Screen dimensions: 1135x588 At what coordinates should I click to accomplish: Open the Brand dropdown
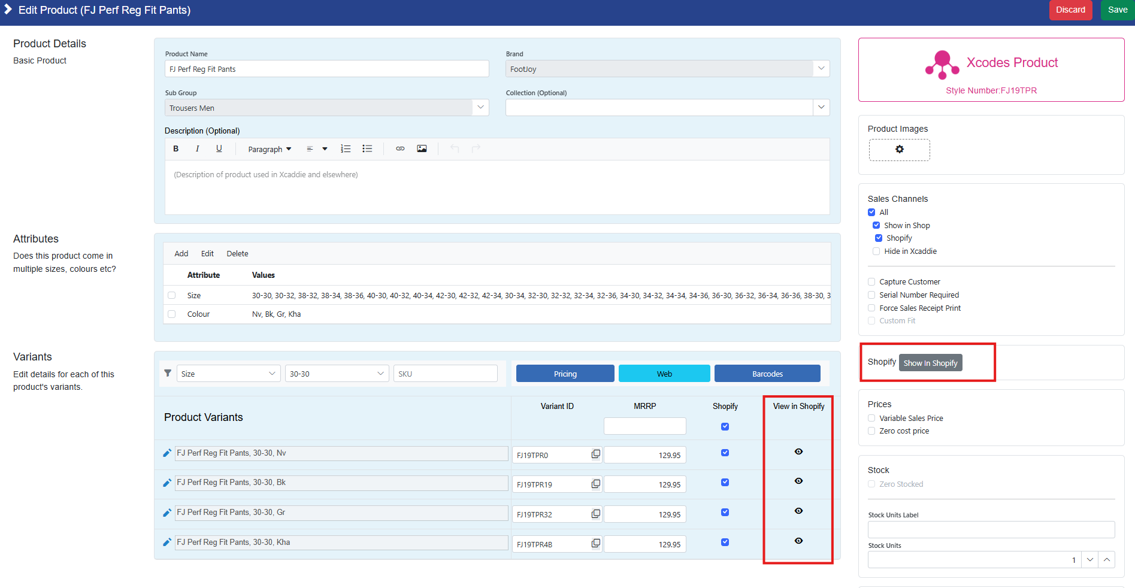pyautogui.click(x=821, y=69)
